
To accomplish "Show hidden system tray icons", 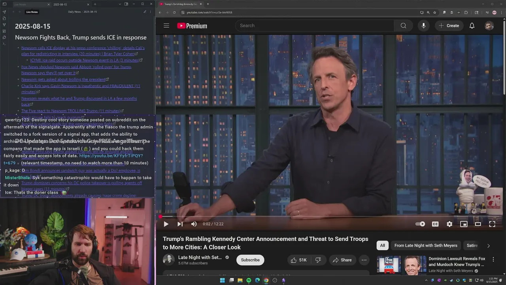I will [426, 280].
